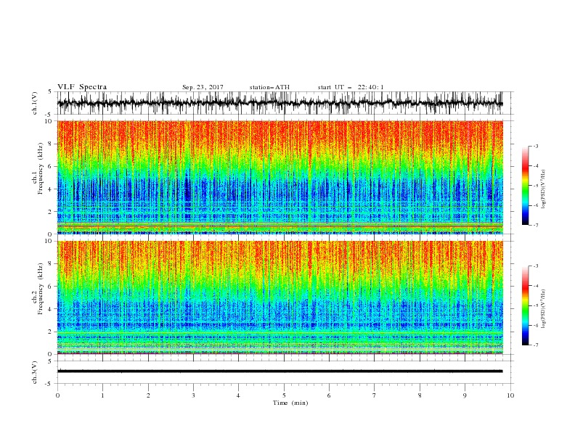The height and width of the screenshot is (444, 575).
Task: Click the 'VLF Spectra' title text
Action: (x=82, y=87)
